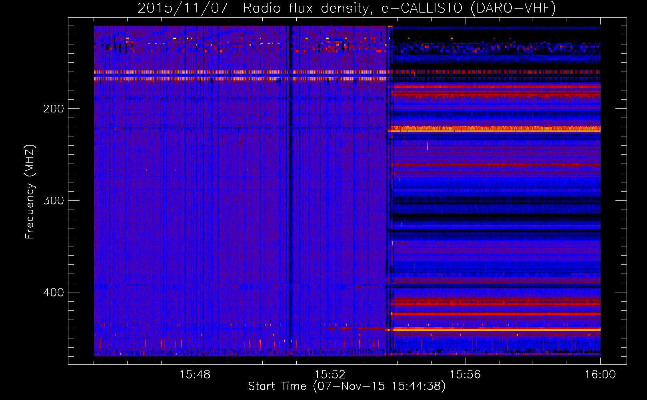This screenshot has height=400, width=647.
Task: Click the 16:00 time axis label
Action: (600, 375)
